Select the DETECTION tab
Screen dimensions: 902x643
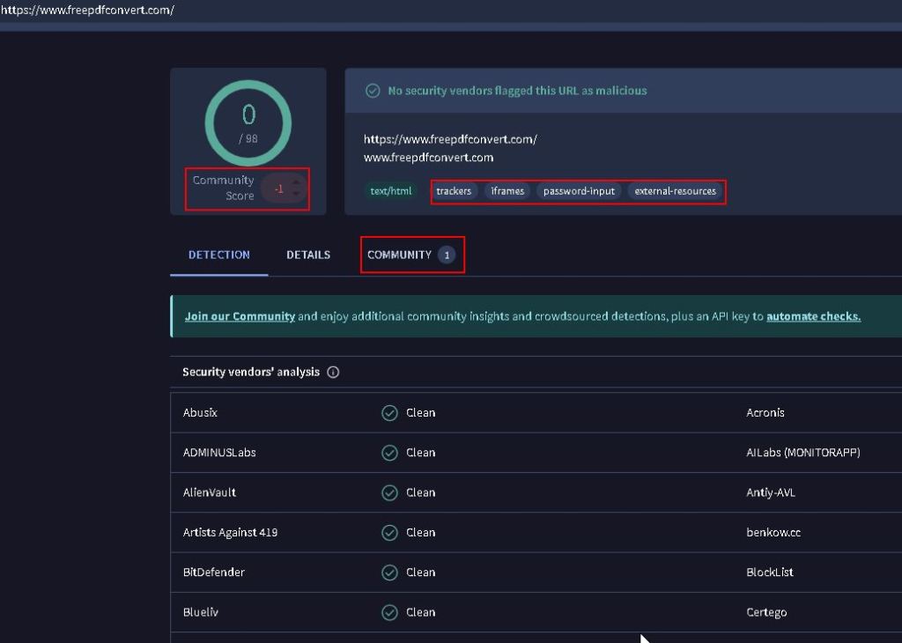[x=219, y=255]
